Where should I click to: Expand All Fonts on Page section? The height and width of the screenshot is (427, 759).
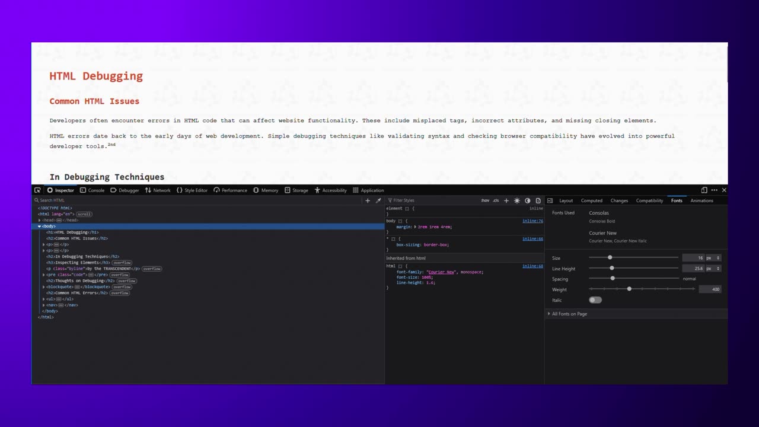[x=548, y=314]
